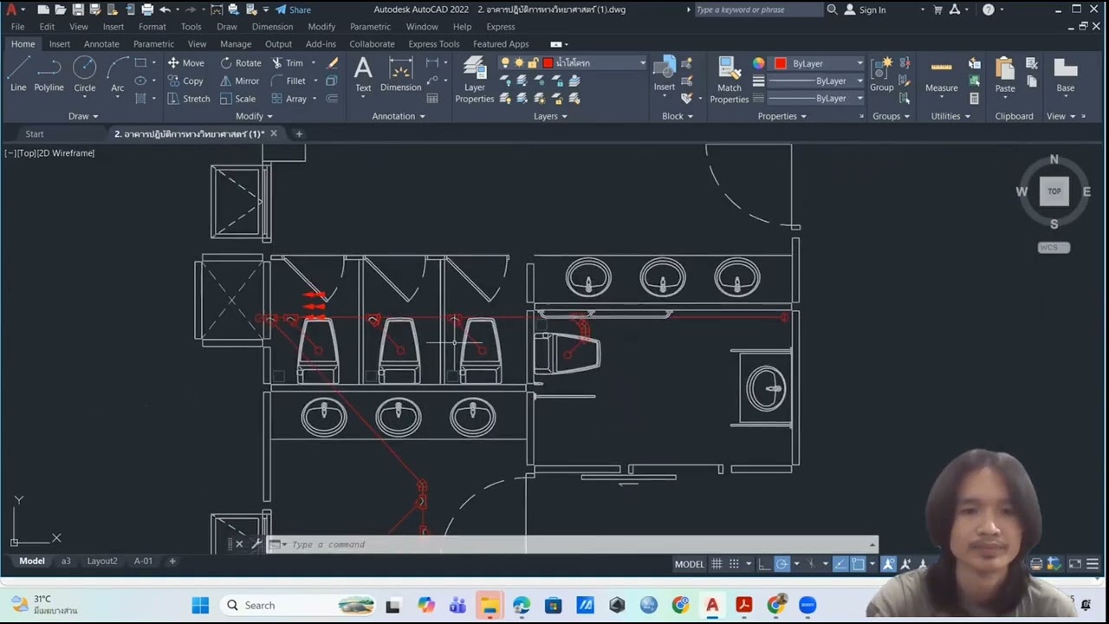Toggle grid display in status bar
Viewport: 1109px width, 624px height.
tap(717, 563)
